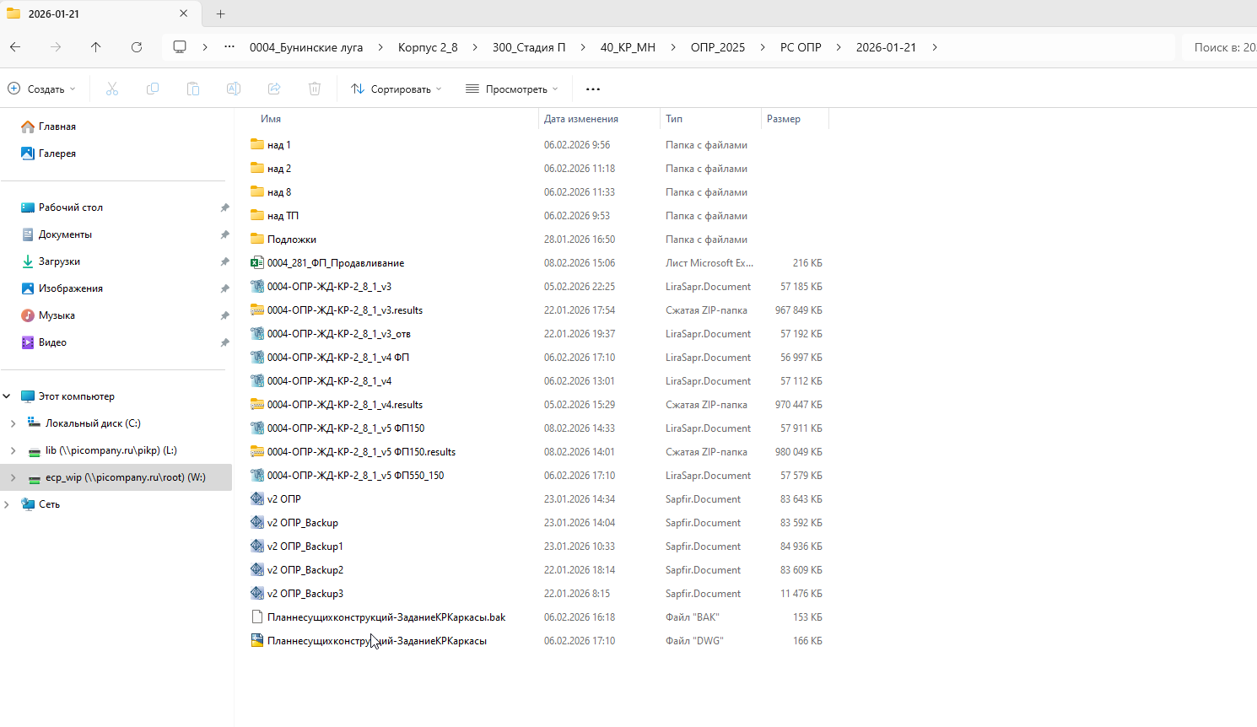This screenshot has height=727, width=1257.
Task: Refresh the current folder view
Action: point(137,47)
